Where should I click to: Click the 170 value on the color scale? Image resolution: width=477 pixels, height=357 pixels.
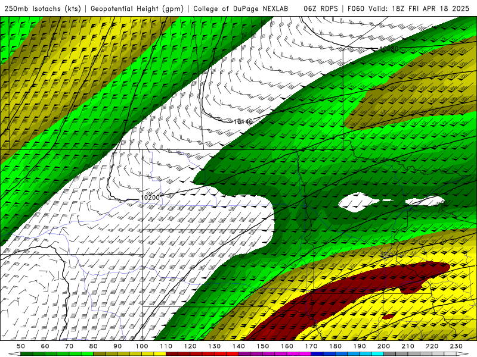pos(311,346)
